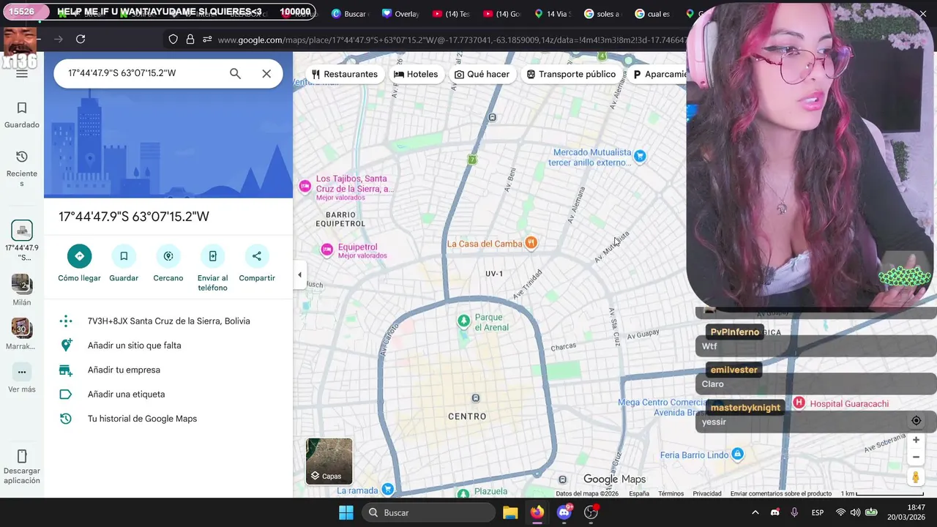Zoom out map with minus button
Screen dimensions: 937x527
(916, 457)
